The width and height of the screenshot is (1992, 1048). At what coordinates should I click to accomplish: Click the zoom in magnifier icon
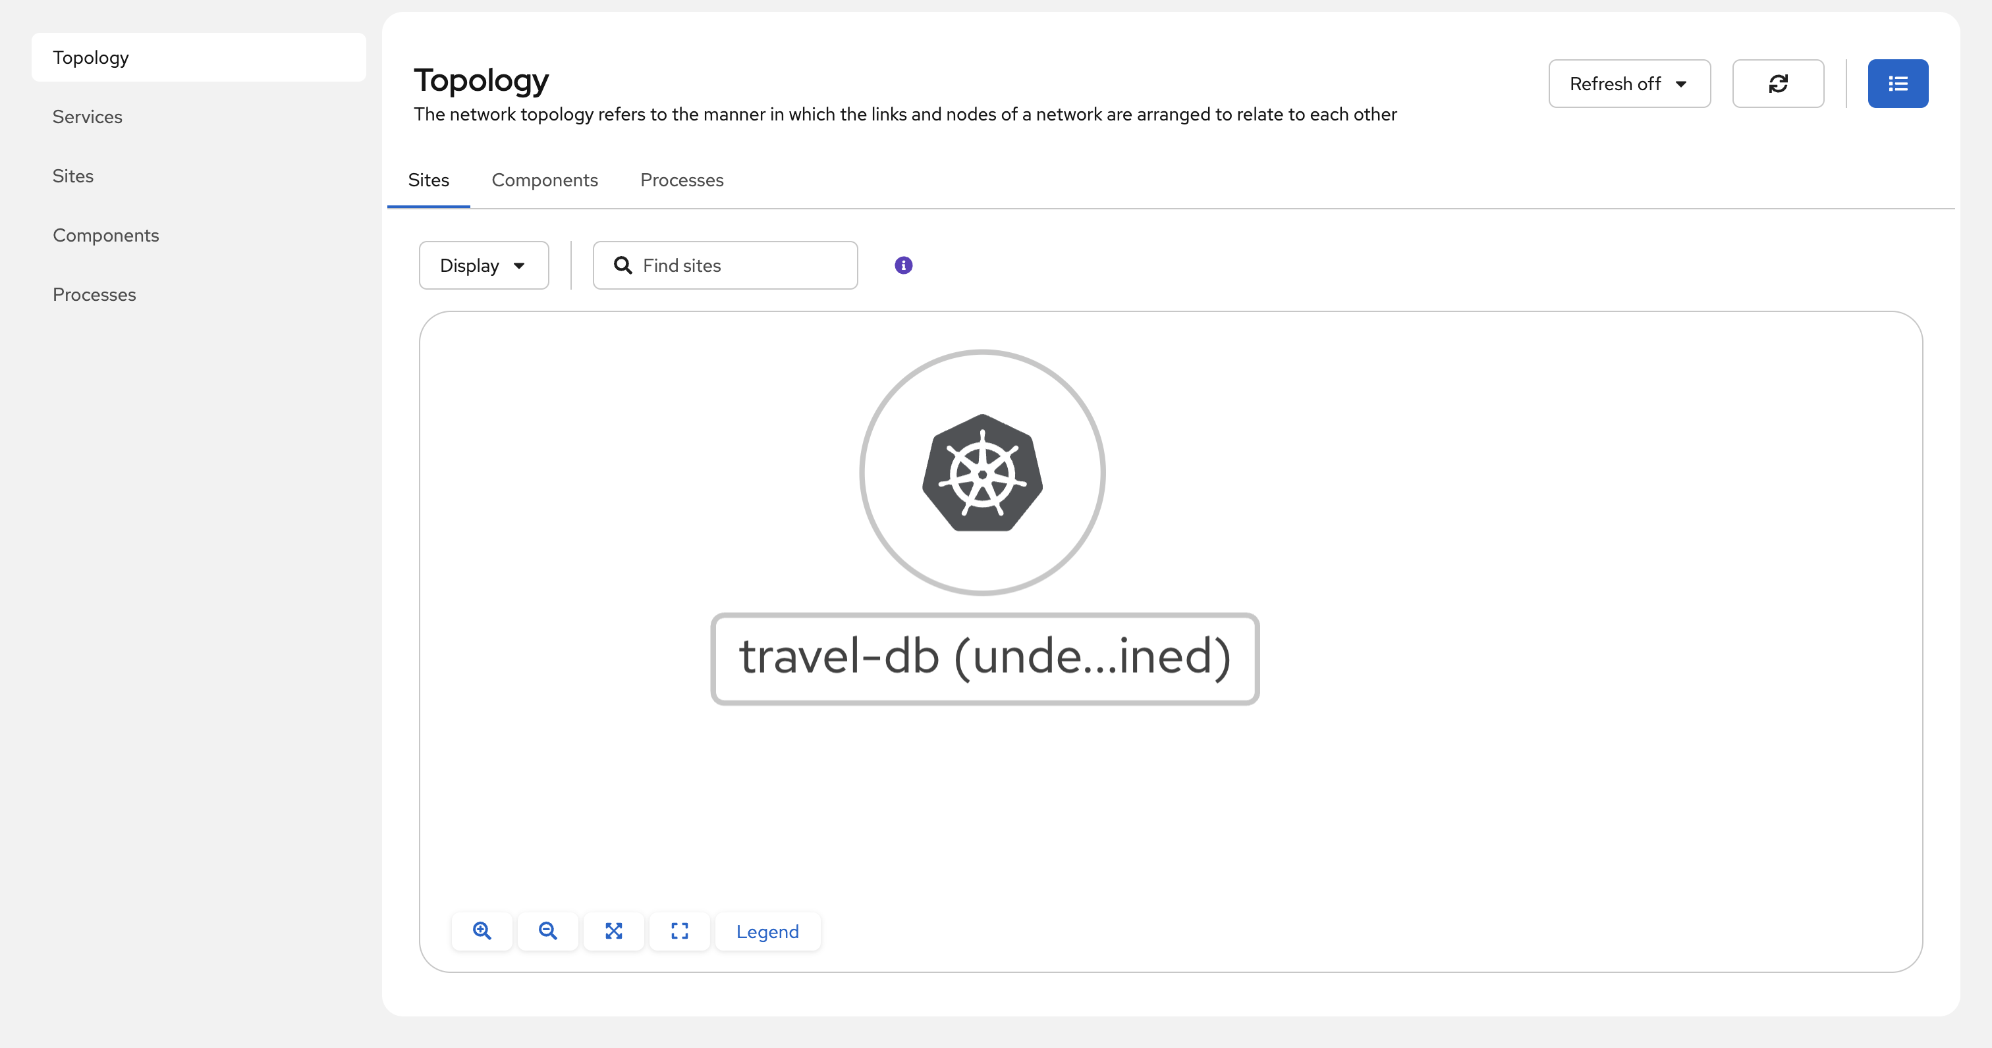pyautogui.click(x=482, y=931)
